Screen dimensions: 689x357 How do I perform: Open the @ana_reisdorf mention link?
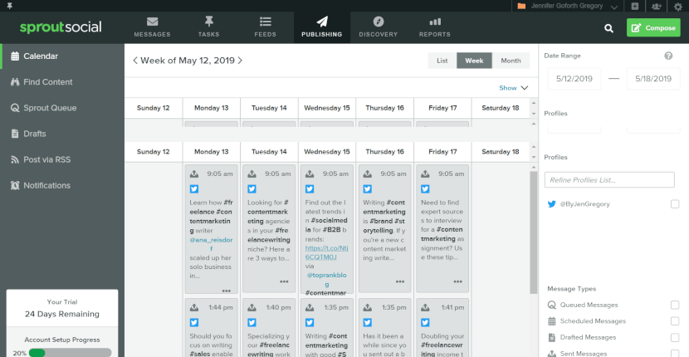tap(211, 244)
